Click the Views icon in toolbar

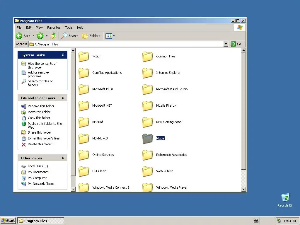pos(109,36)
